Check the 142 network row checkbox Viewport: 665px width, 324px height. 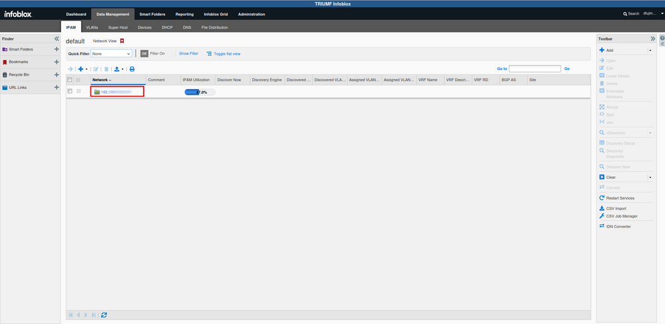(x=70, y=91)
